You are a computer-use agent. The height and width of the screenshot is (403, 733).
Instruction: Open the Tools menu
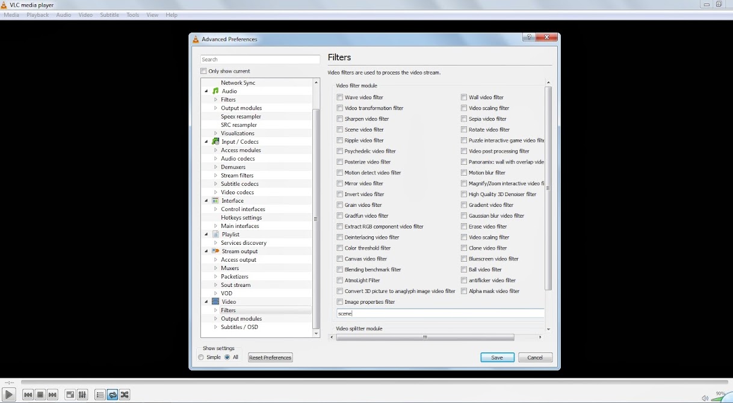pyautogui.click(x=132, y=15)
